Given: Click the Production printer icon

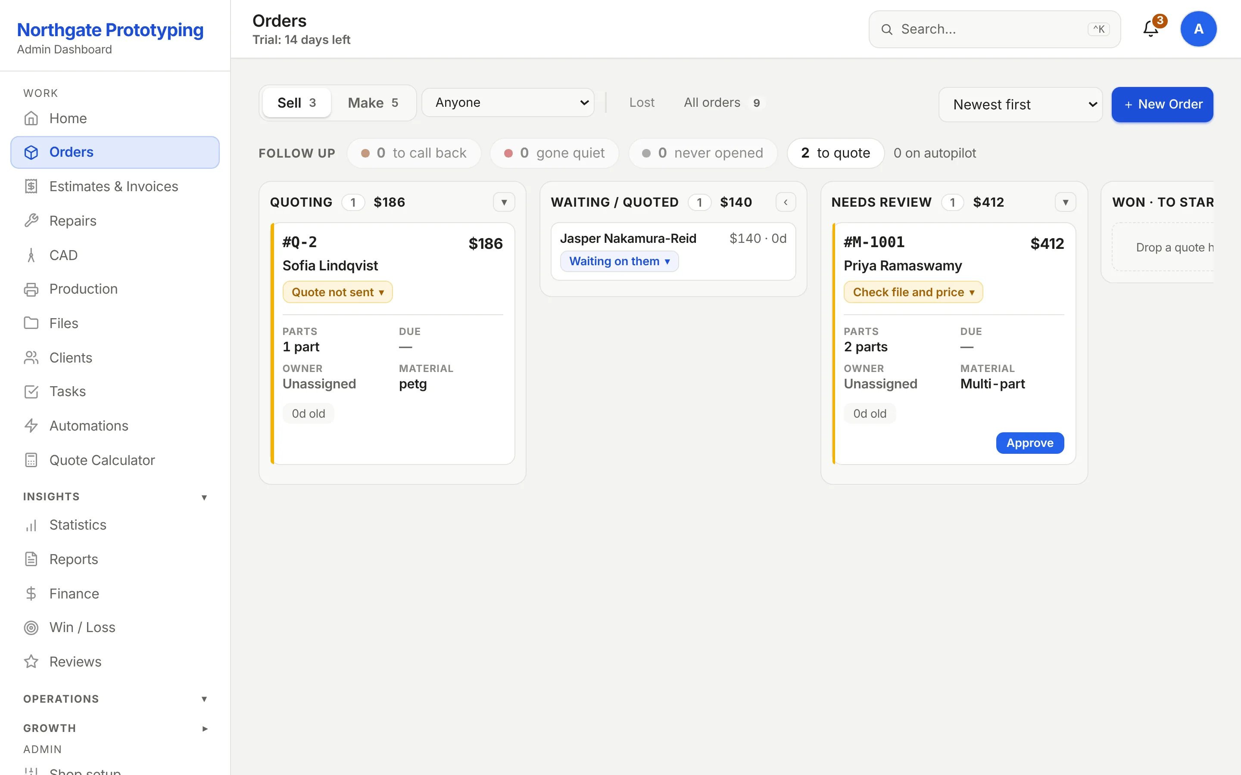Looking at the screenshot, I should pos(31,289).
